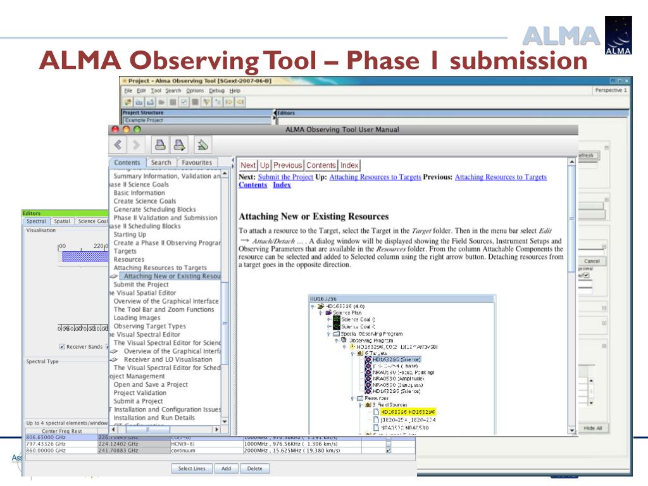Toggle the Receiver Bands checkbox
This screenshot has width=648, height=486.
62,347
